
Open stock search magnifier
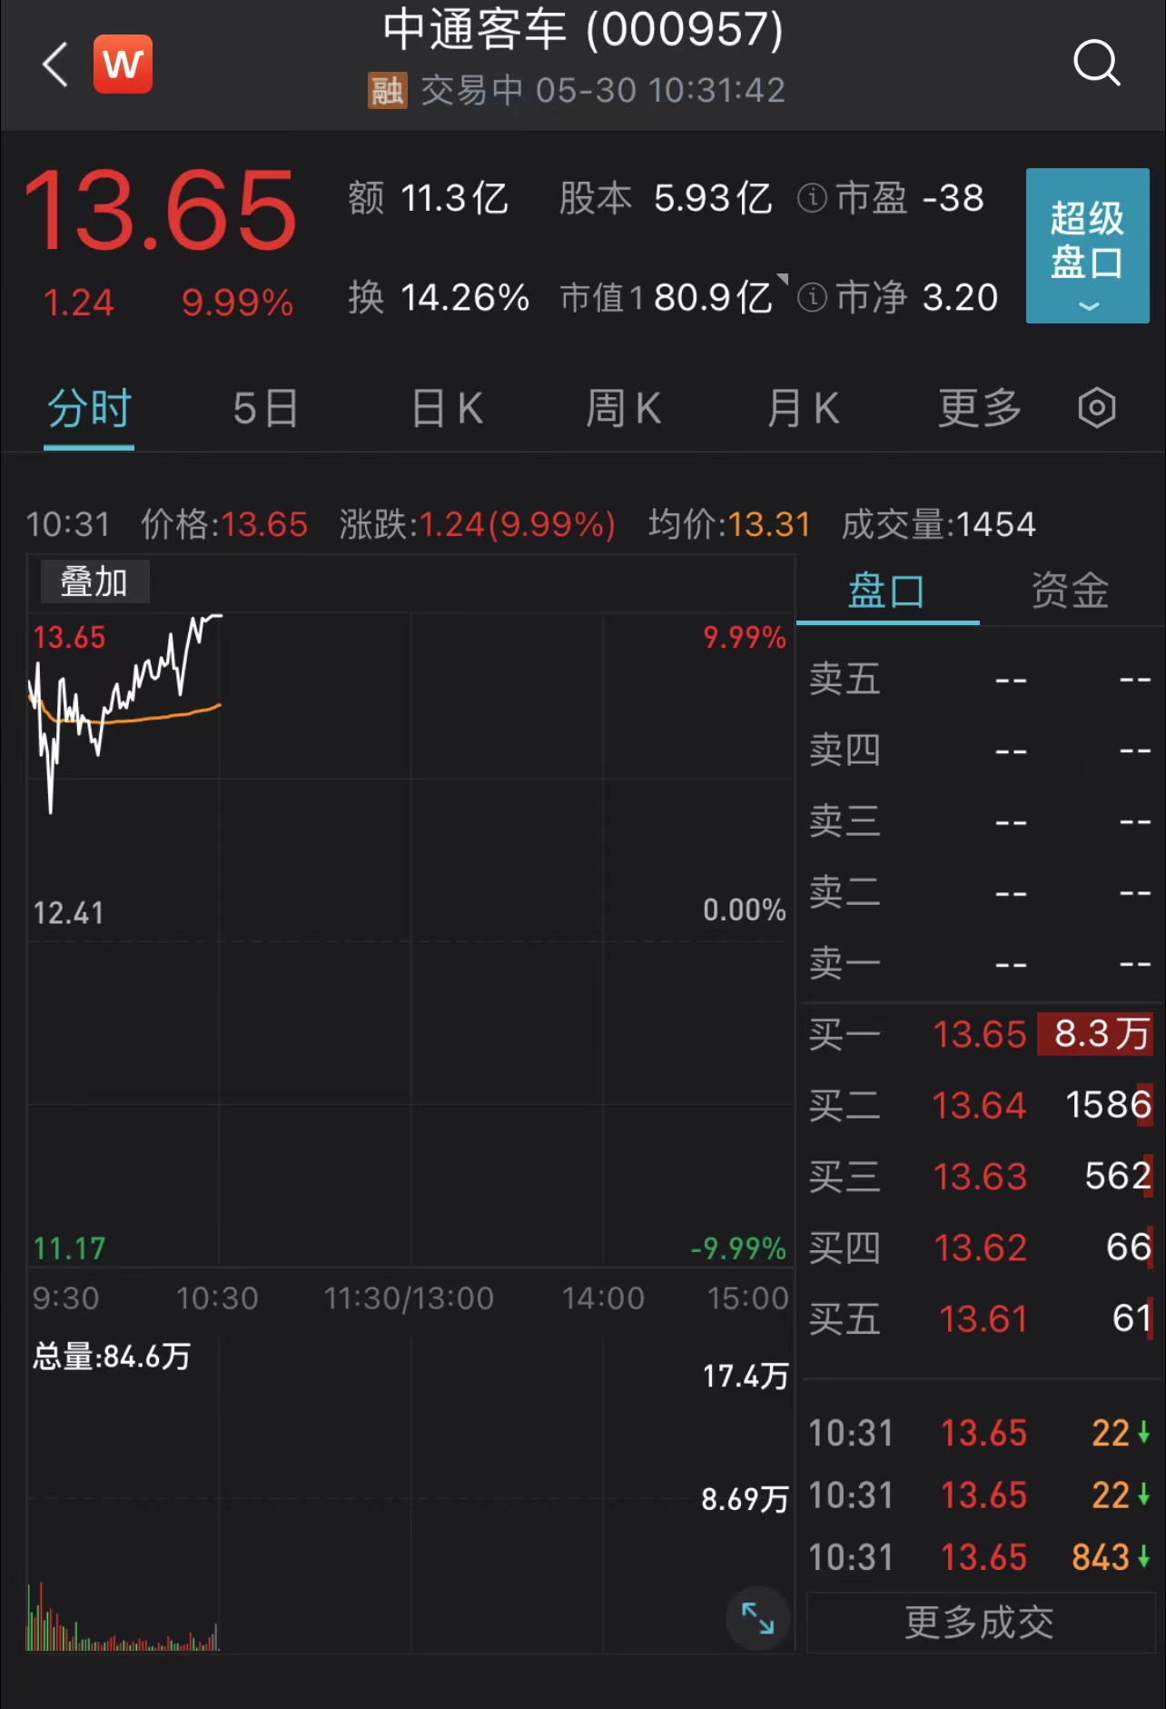[1096, 64]
